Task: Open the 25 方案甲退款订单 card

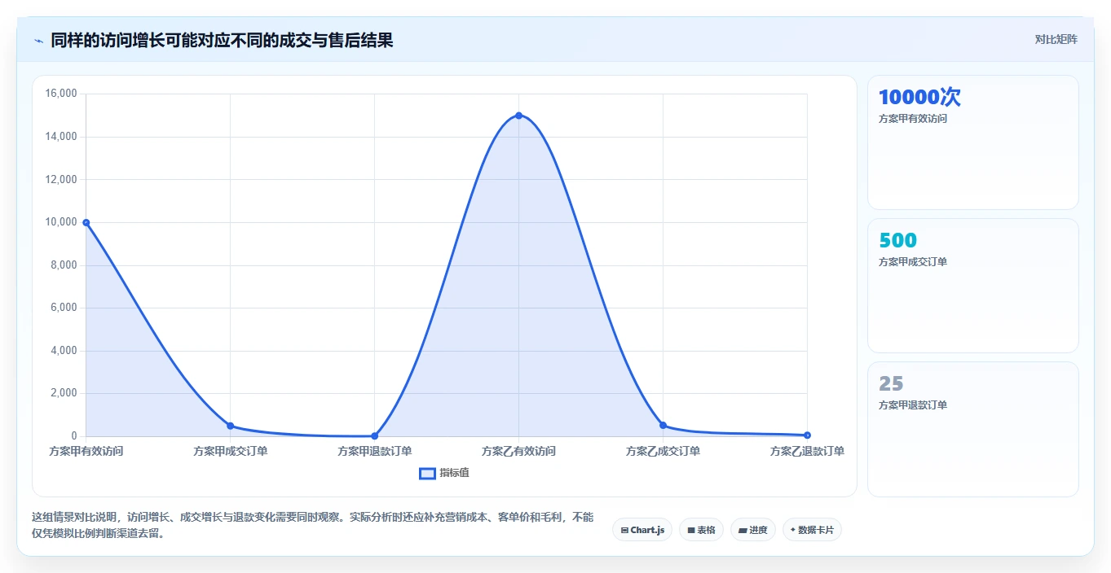Action: tap(972, 429)
